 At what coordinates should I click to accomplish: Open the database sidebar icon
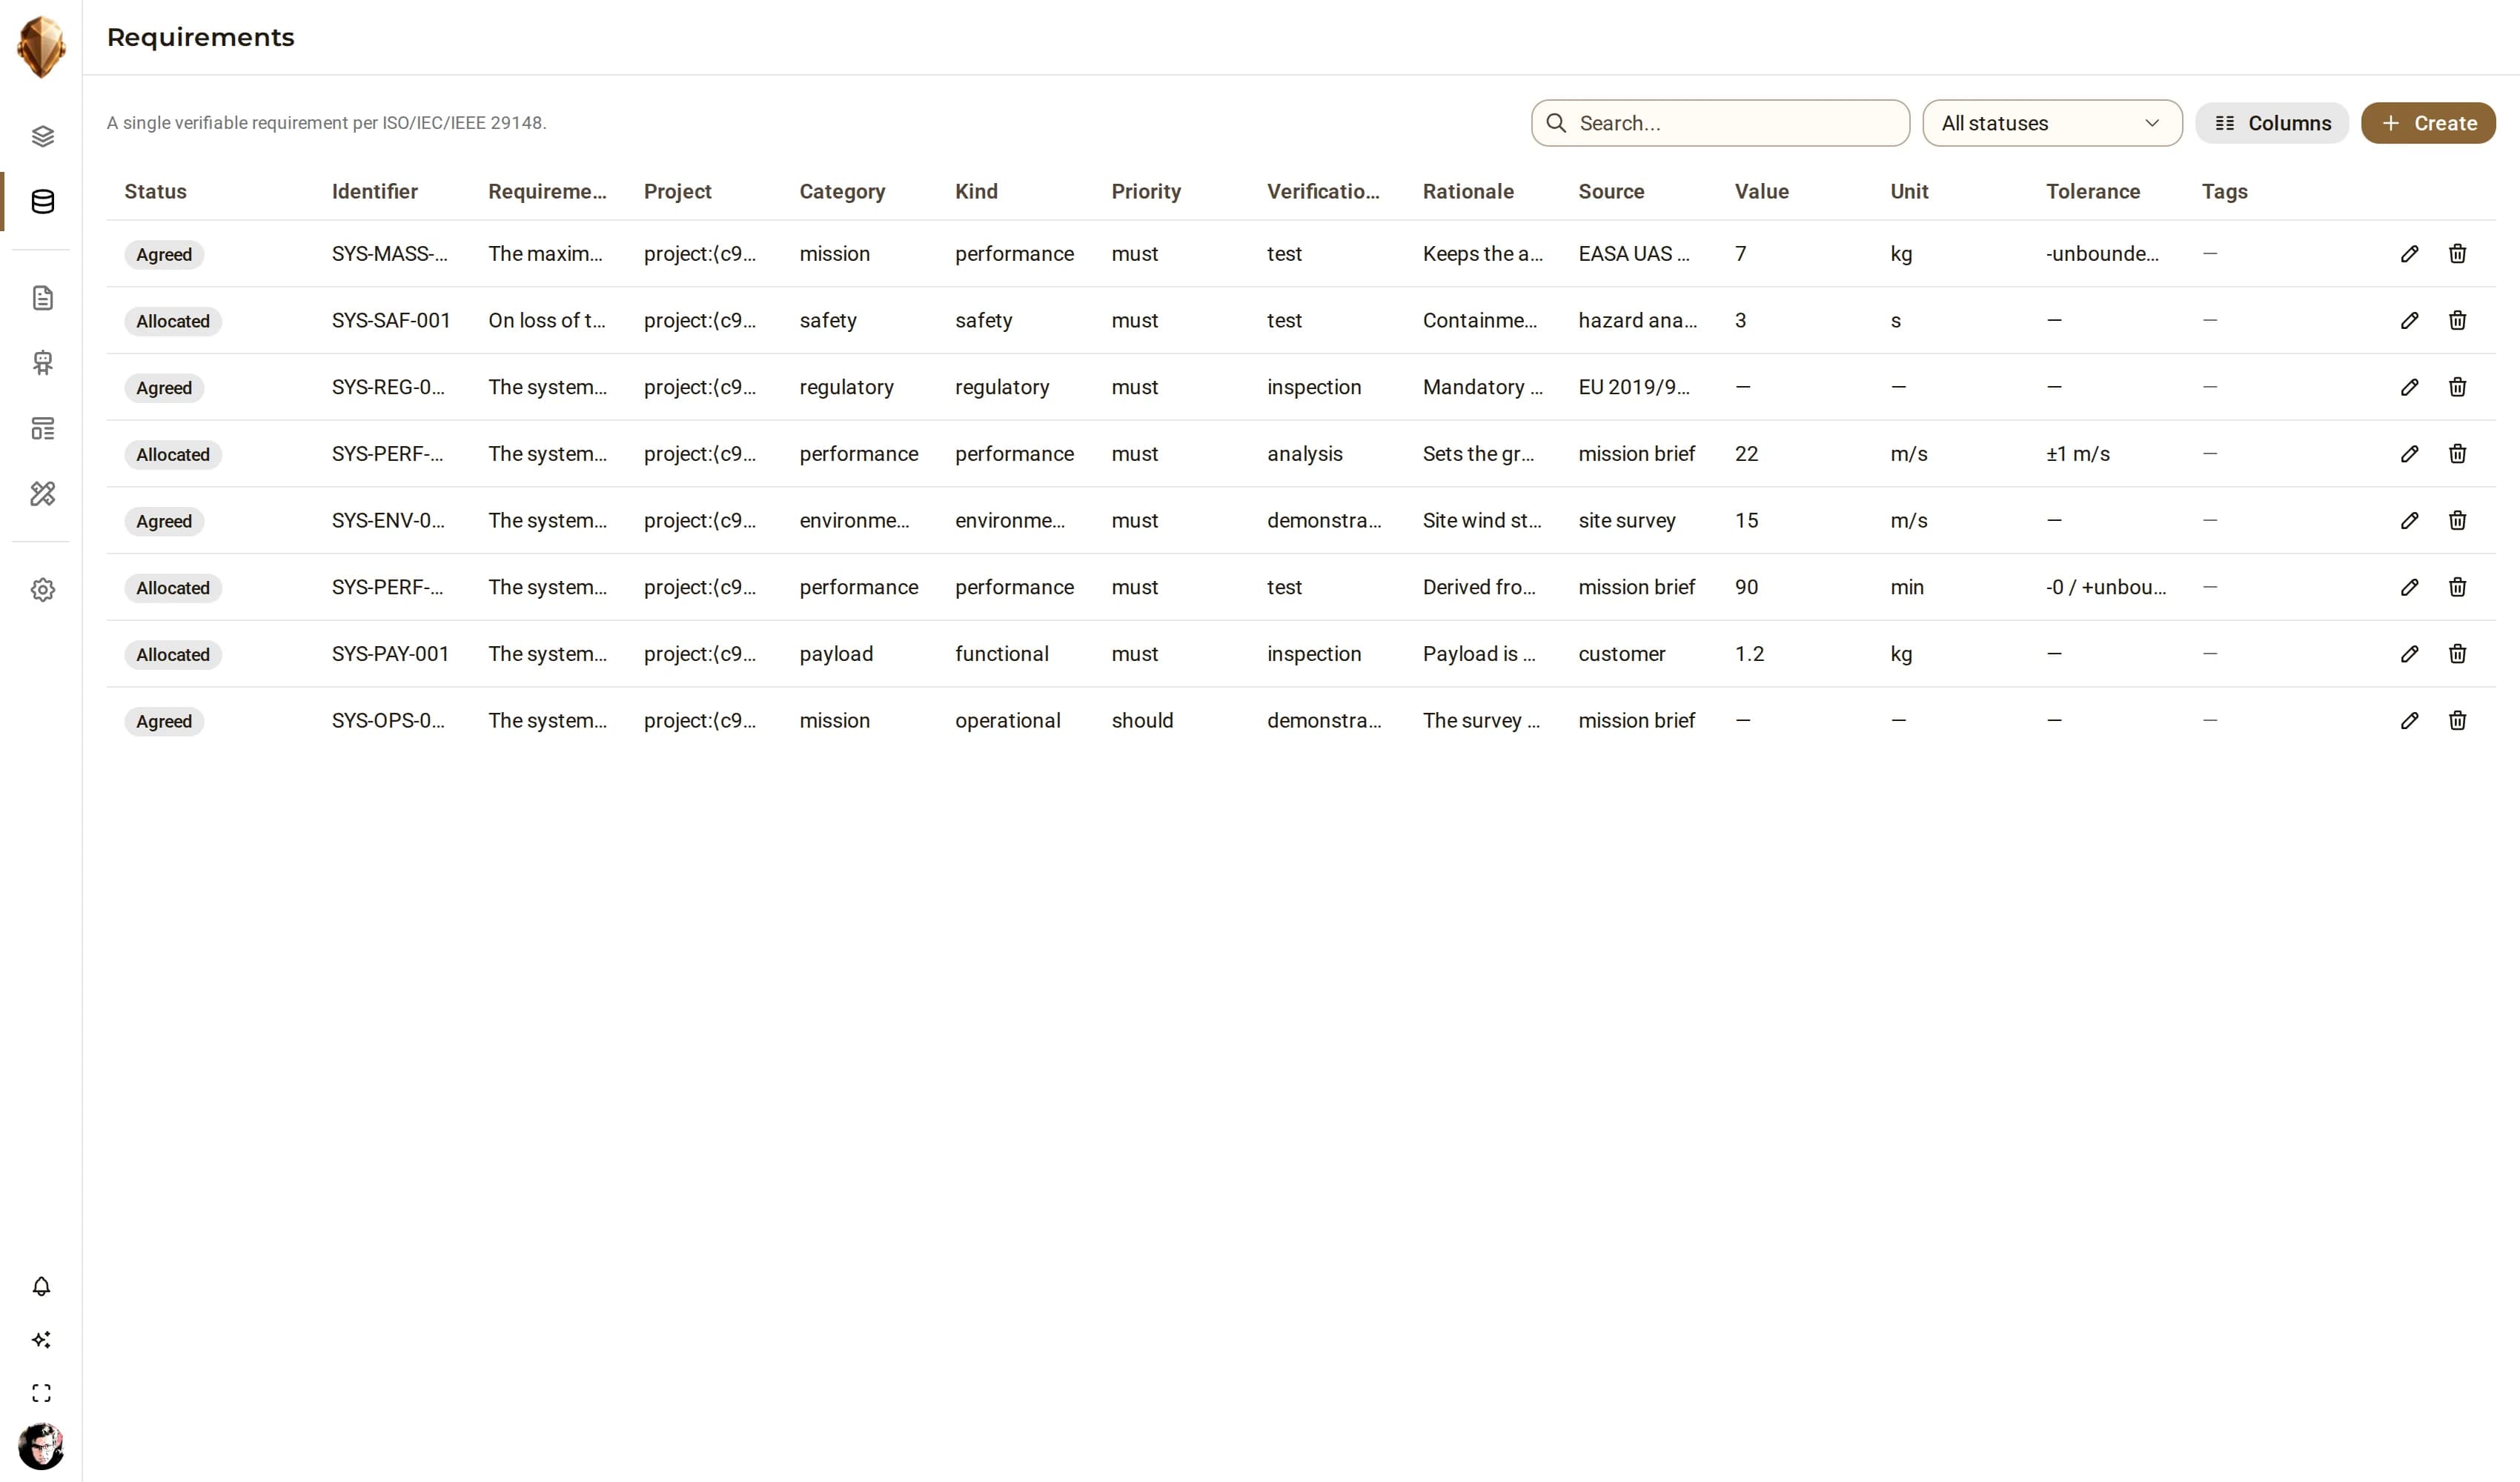pos(42,202)
